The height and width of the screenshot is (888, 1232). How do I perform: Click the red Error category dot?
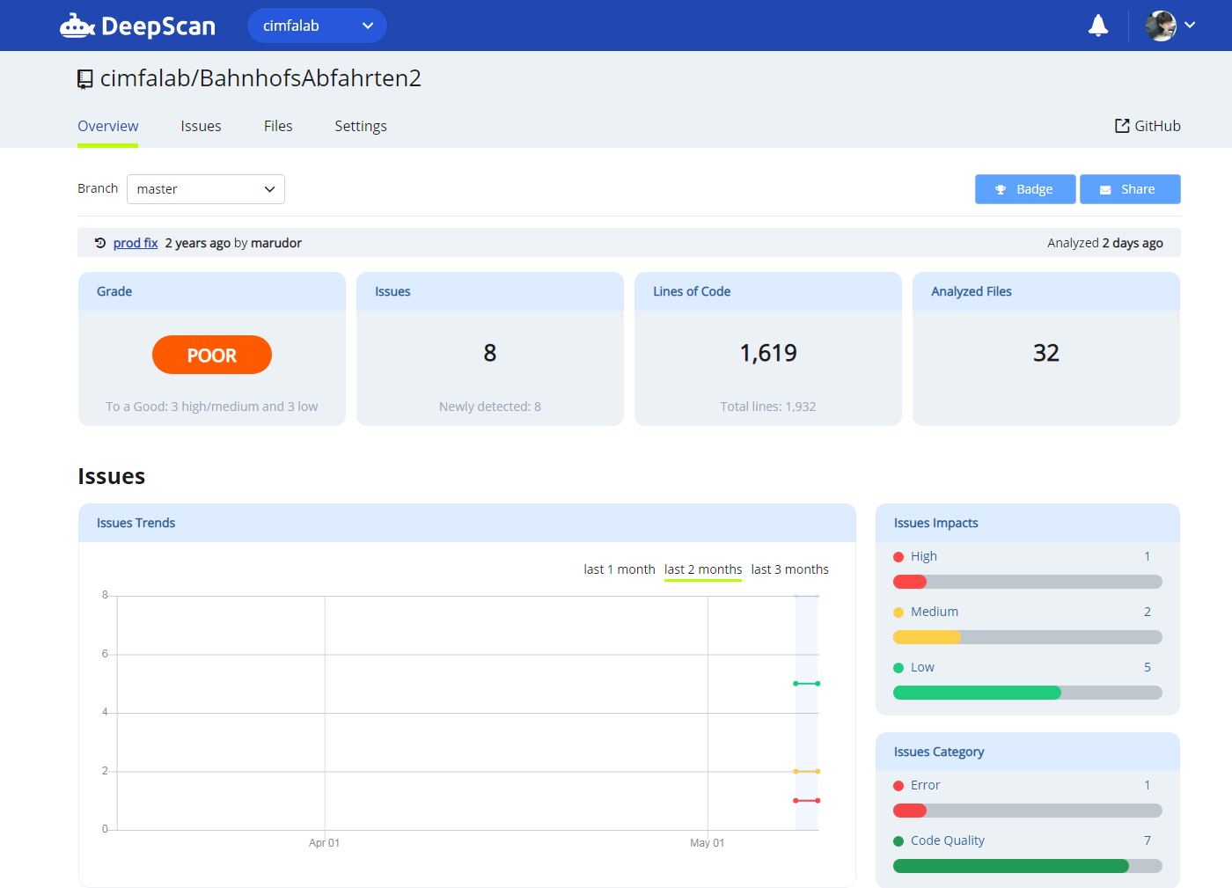pyautogui.click(x=898, y=786)
